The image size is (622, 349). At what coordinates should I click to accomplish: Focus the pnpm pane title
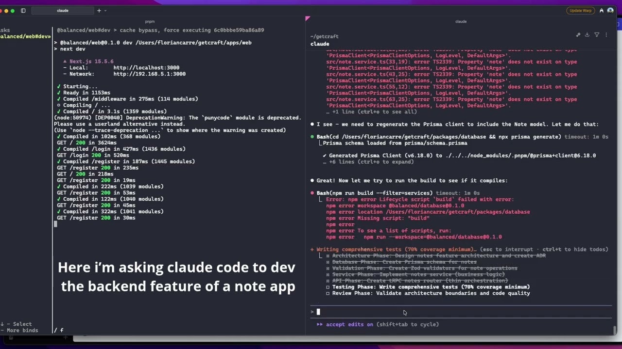coord(150,21)
